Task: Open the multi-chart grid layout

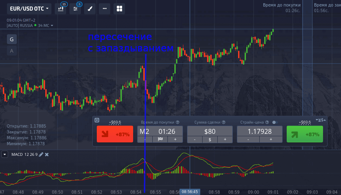Action: (x=119, y=9)
